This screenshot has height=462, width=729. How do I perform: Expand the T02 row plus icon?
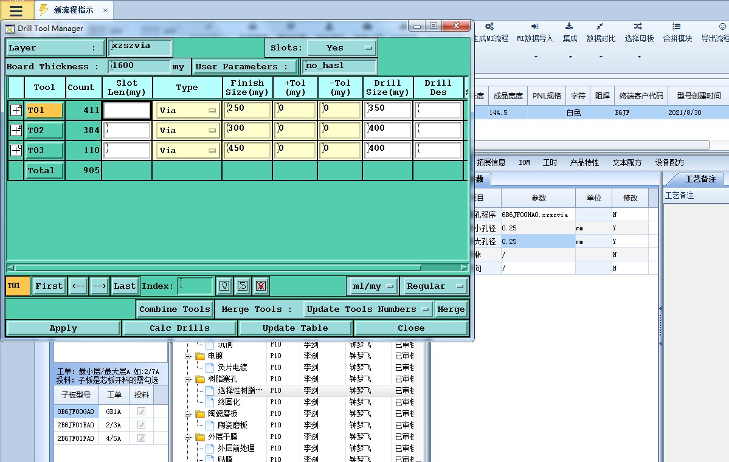click(16, 130)
